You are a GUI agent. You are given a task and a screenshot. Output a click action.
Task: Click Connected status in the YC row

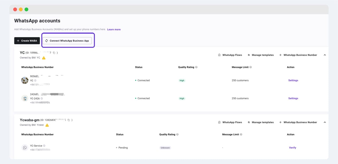pos(142,80)
